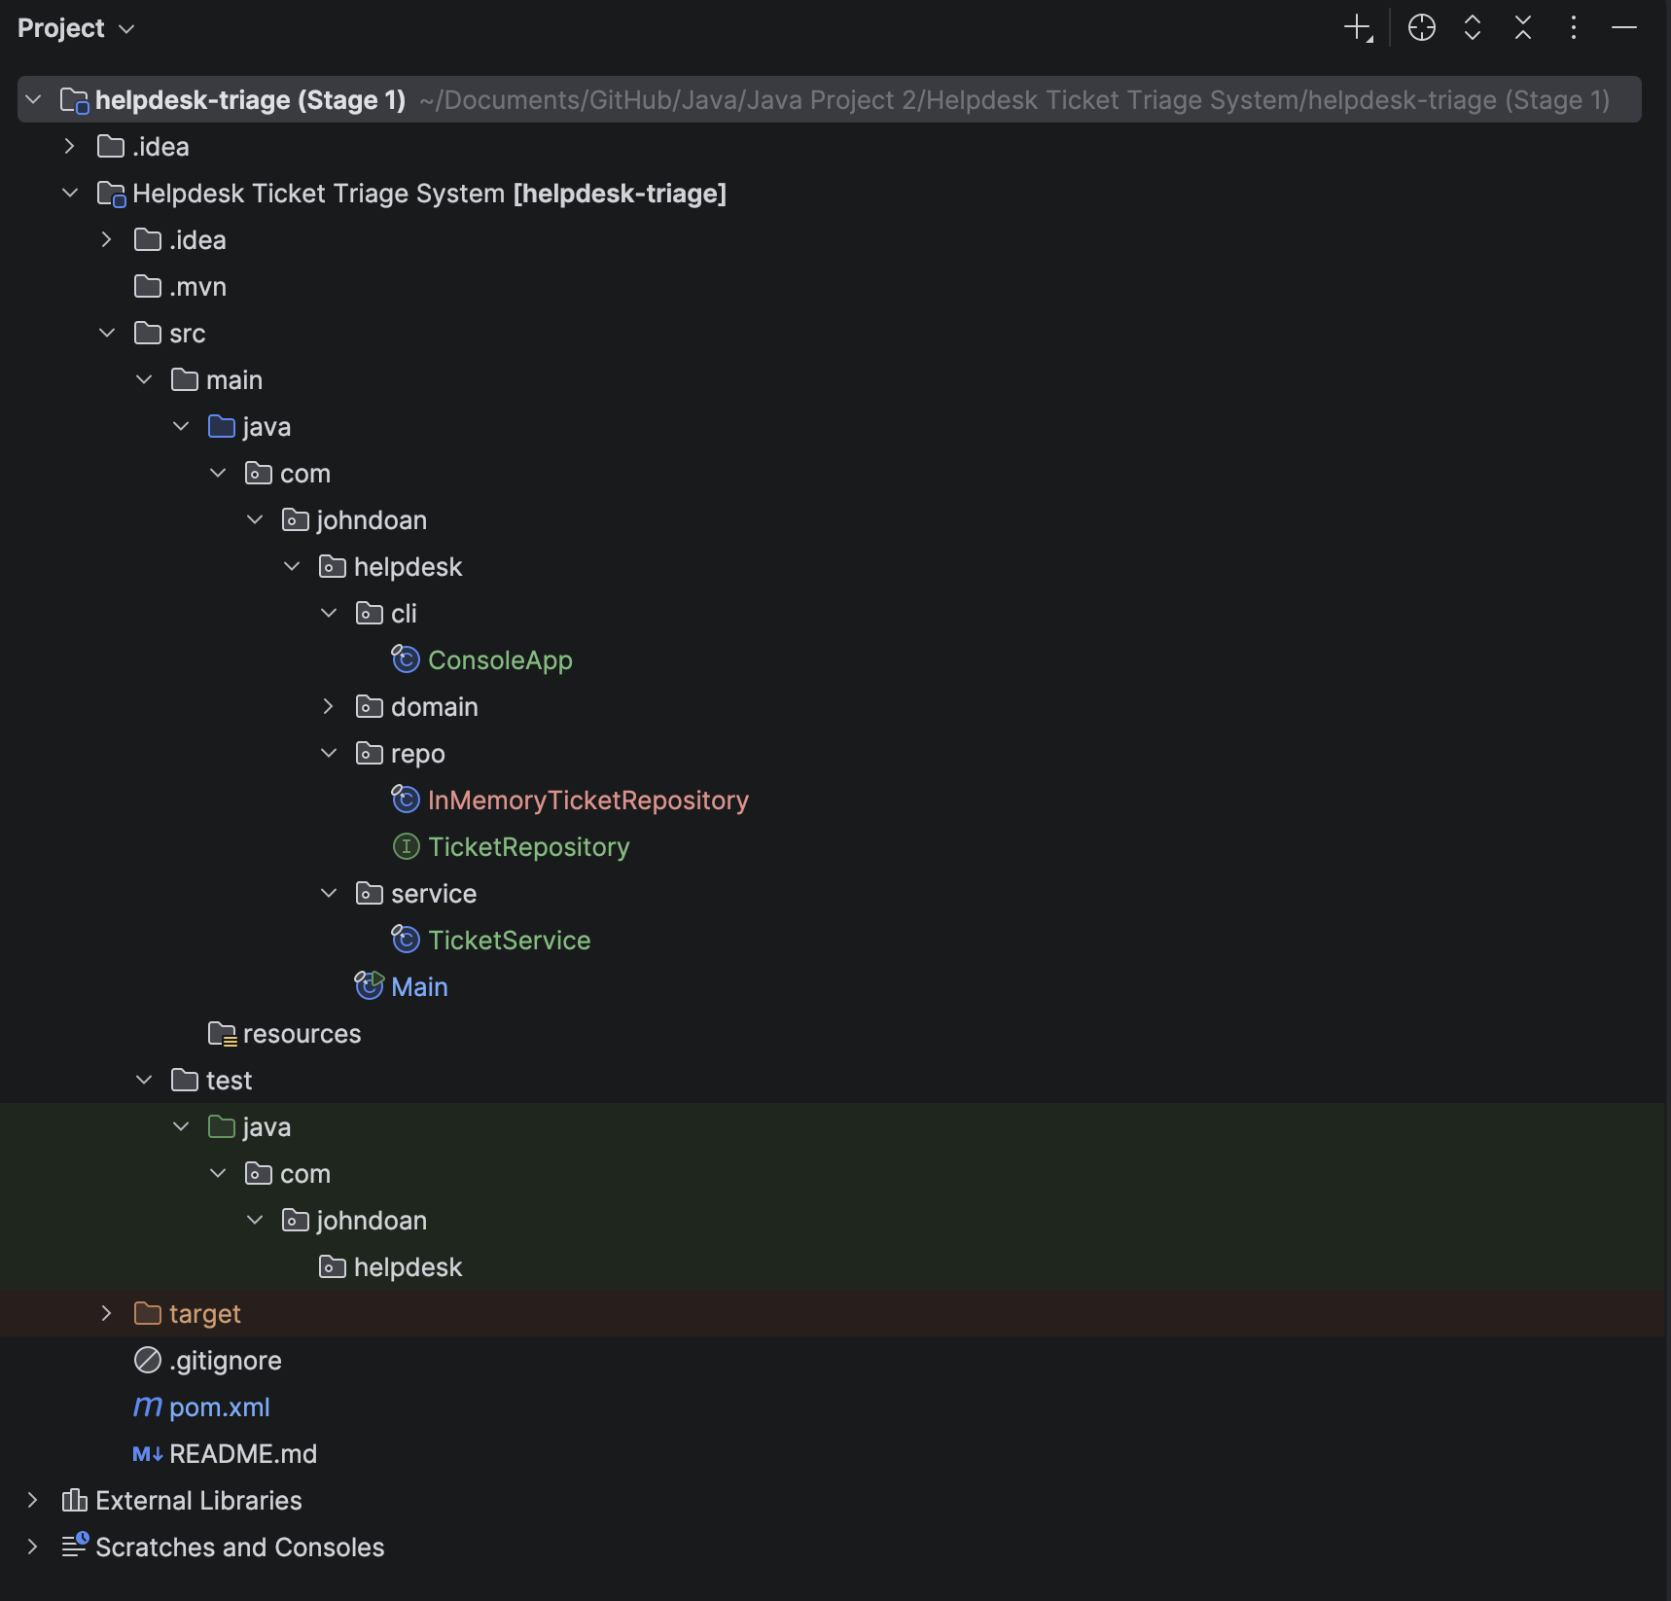Viewport: 1671px width, 1601px height.
Task: Select the .gitignore file
Action: pyautogui.click(x=225, y=1361)
